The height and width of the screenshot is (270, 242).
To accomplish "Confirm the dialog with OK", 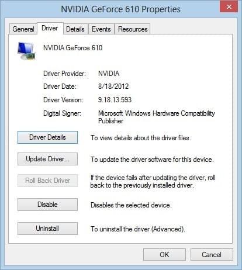I will click(164, 254).
